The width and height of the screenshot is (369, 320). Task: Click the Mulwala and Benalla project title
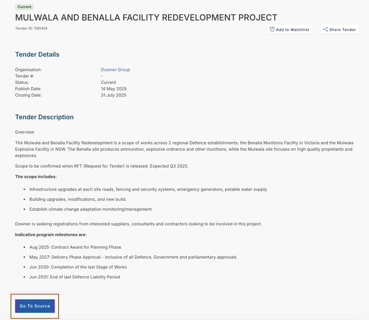click(146, 18)
